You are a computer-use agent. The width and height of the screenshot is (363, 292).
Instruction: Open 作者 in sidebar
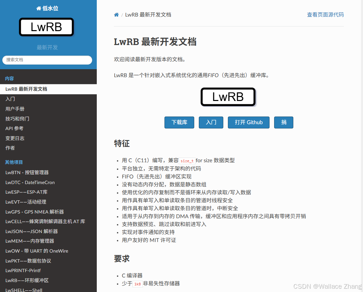click(48, 148)
